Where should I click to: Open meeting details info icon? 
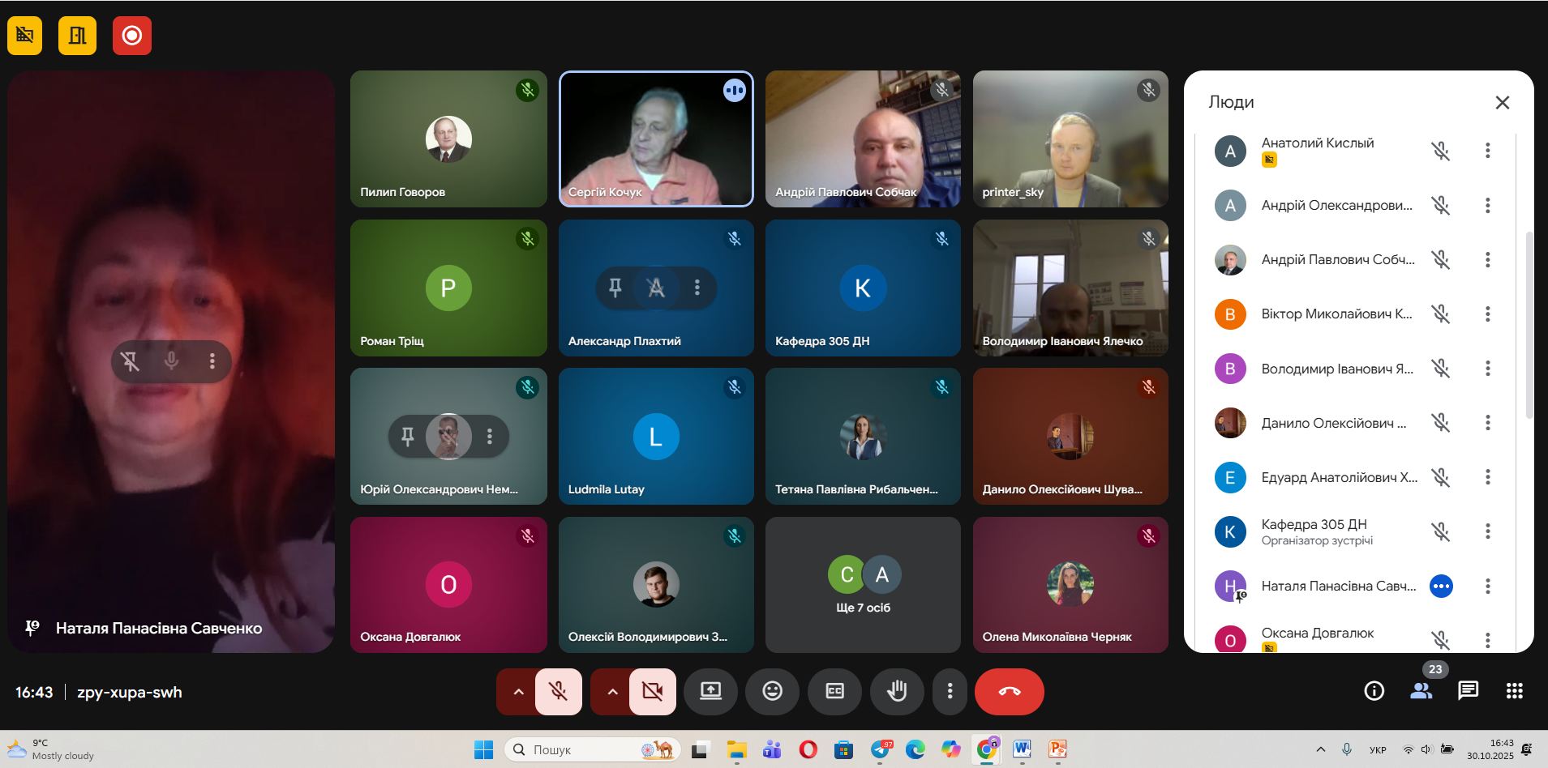[1374, 691]
